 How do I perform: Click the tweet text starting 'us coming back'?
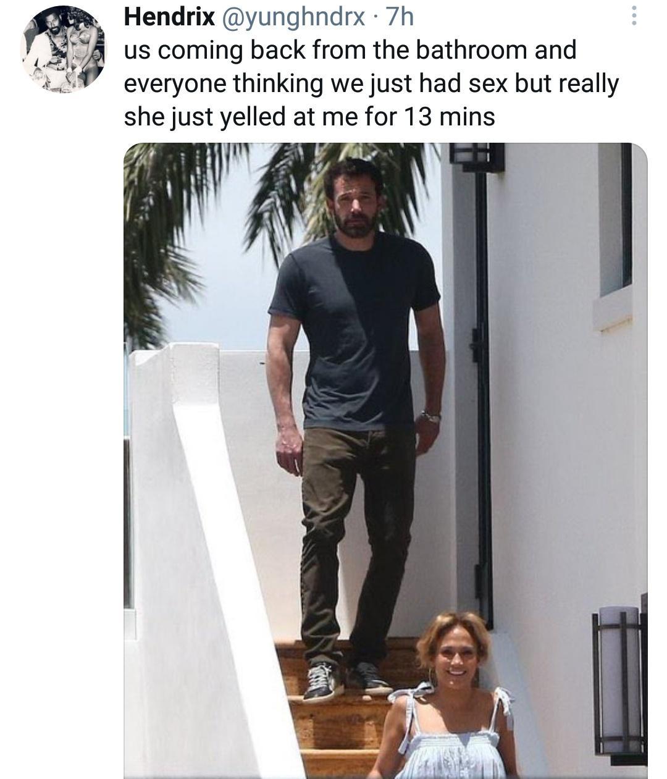coord(371,83)
